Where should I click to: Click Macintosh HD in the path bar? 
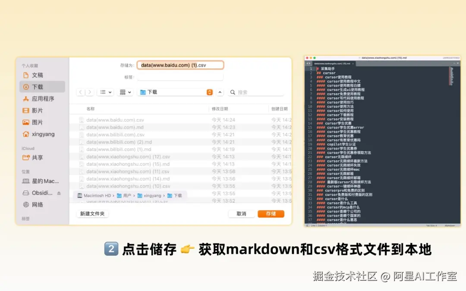pos(94,195)
